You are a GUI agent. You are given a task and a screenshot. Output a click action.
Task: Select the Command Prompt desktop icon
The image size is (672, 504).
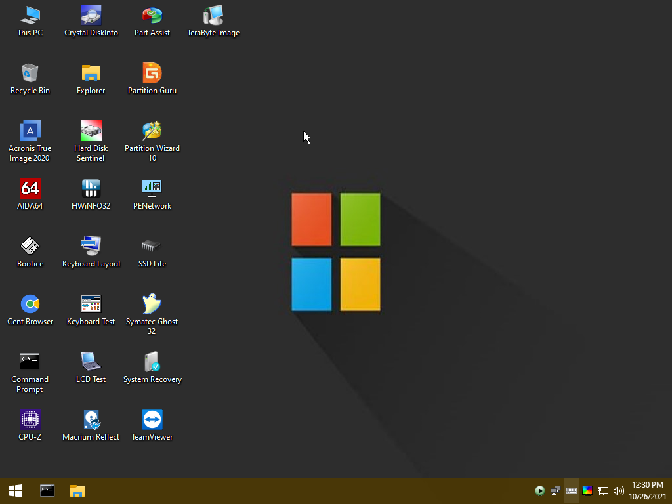30,373
